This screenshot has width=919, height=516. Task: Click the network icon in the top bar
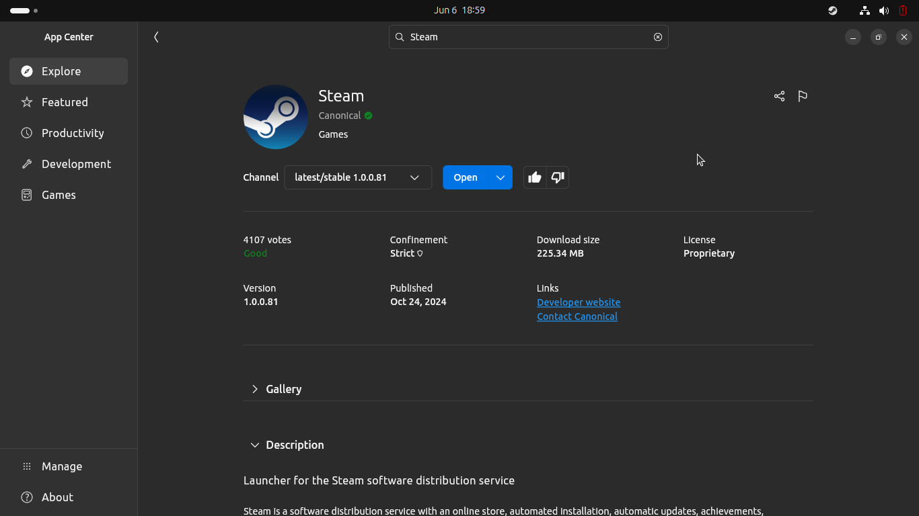865,10
